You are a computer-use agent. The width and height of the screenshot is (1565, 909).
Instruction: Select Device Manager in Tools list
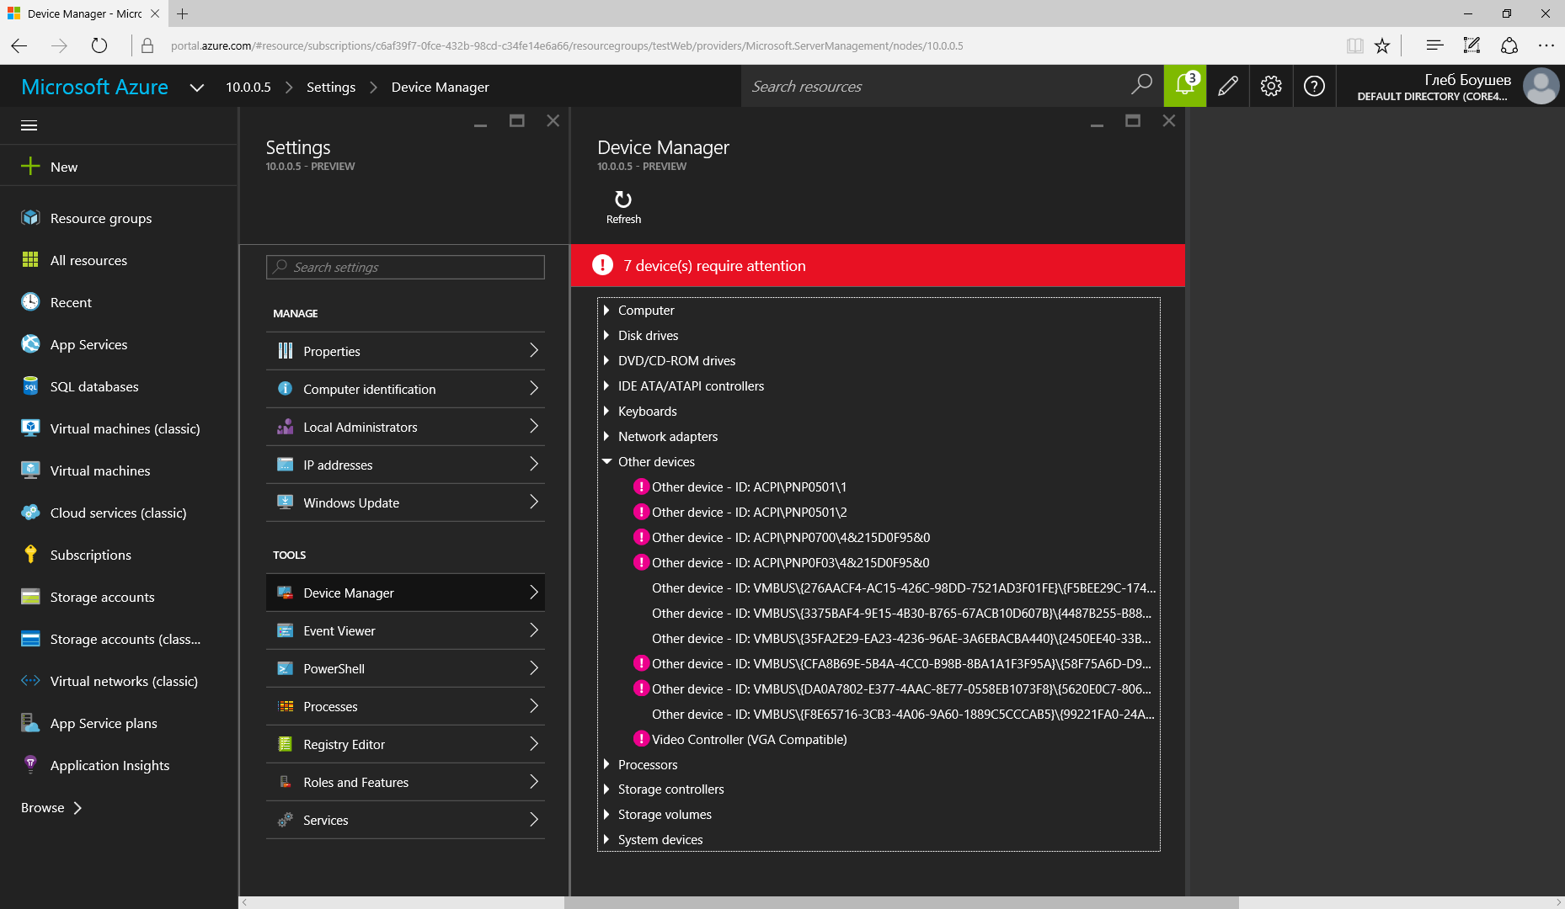[x=405, y=593]
